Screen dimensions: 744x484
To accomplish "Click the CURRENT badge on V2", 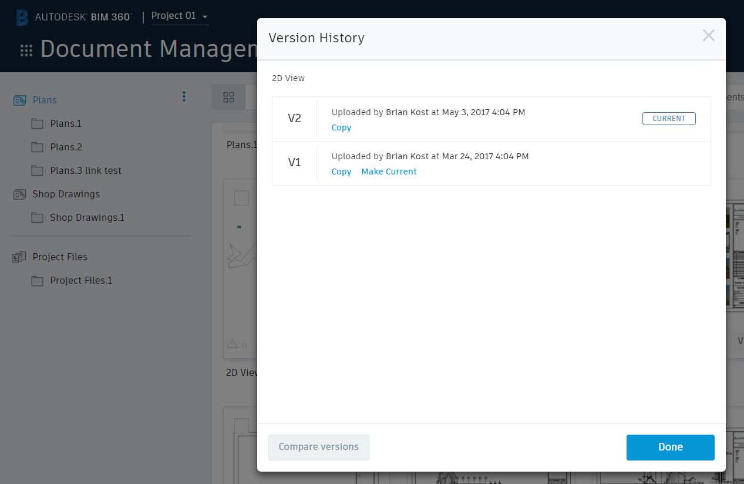I will tap(669, 119).
